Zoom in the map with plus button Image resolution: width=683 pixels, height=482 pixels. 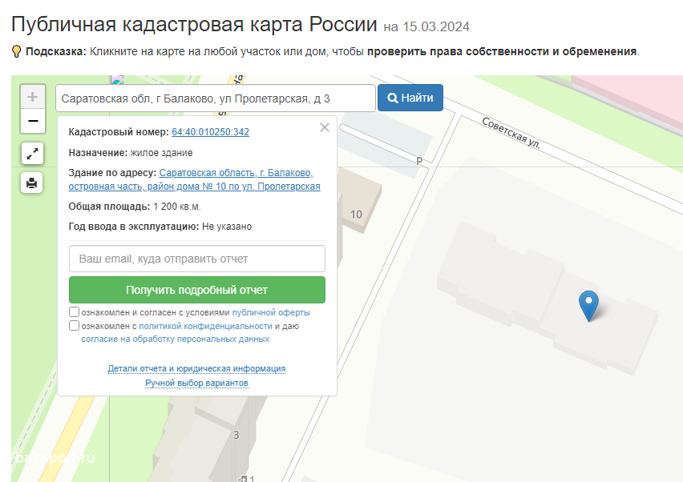(33, 98)
